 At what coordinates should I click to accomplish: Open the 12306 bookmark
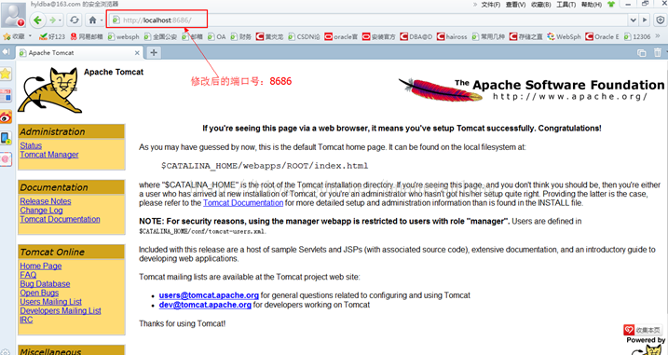tap(637, 36)
